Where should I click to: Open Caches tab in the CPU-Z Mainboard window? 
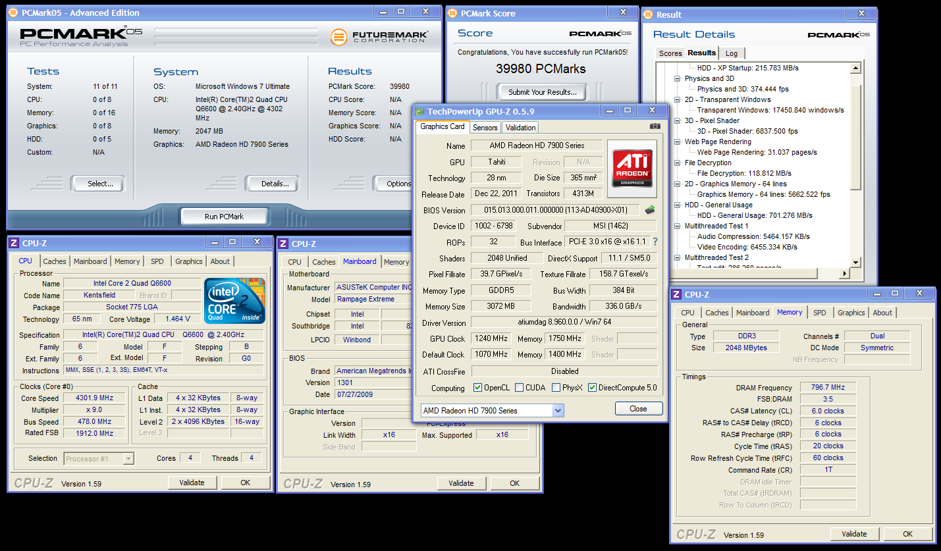[323, 262]
